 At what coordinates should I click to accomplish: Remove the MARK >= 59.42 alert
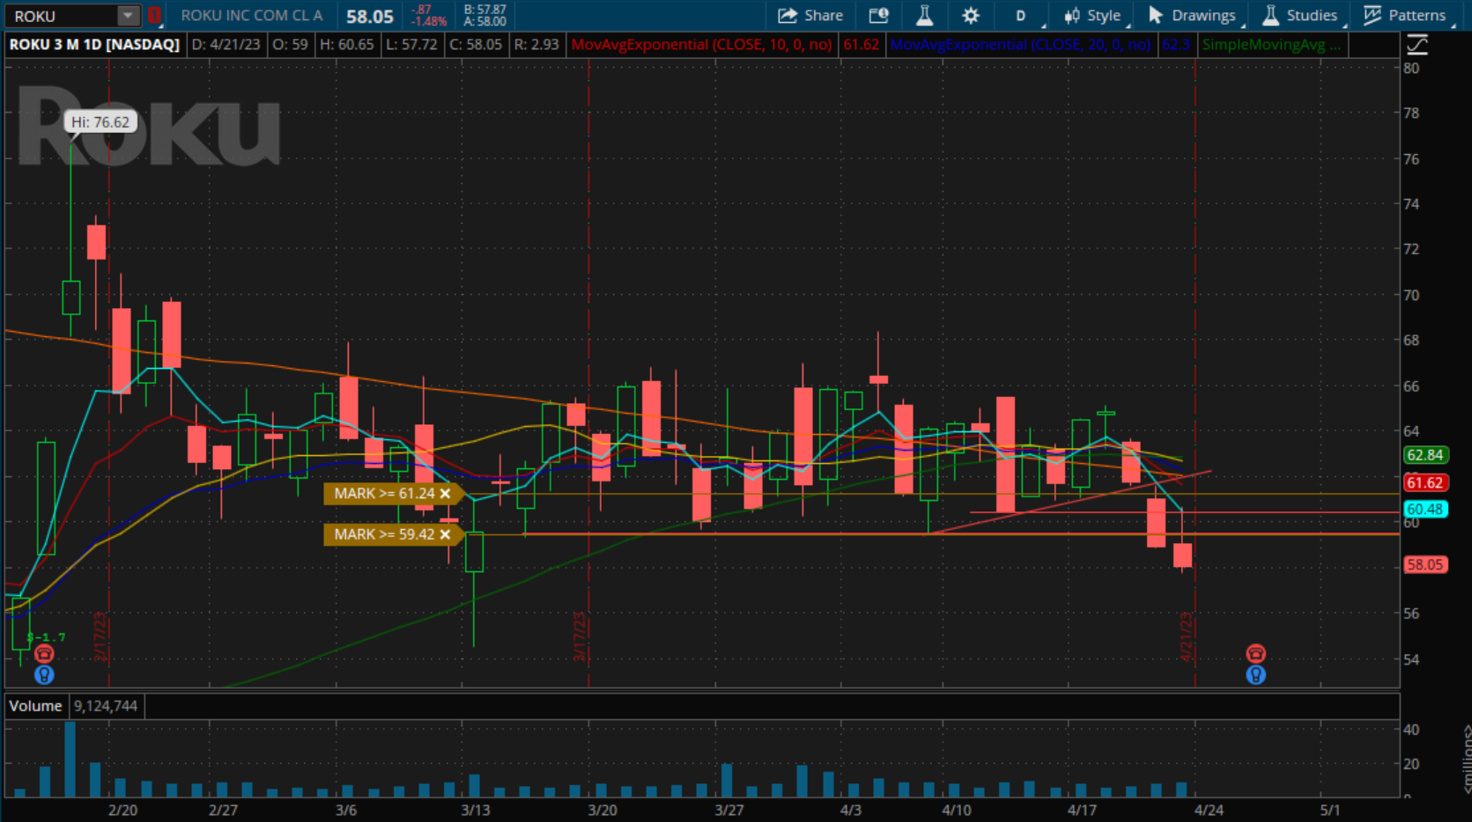(445, 534)
